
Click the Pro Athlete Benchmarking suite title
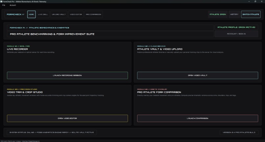(52, 34)
